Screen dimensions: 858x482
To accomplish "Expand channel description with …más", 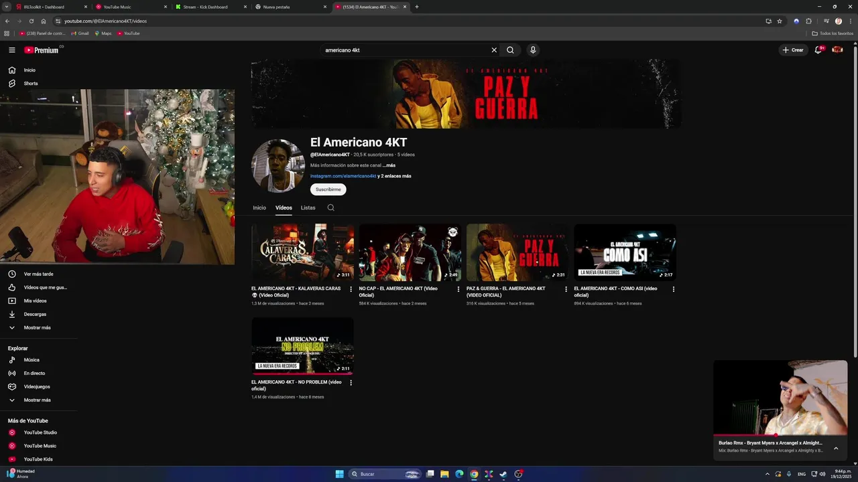I will click(389, 165).
